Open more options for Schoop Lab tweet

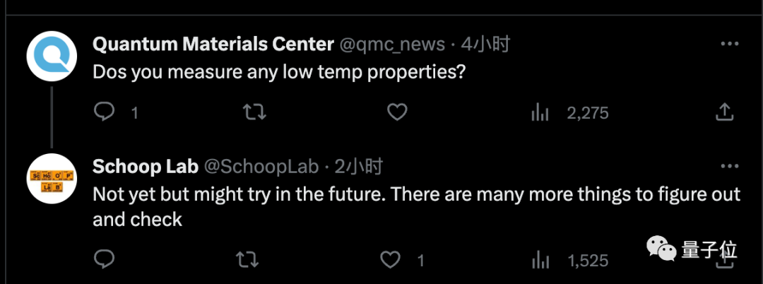(729, 167)
